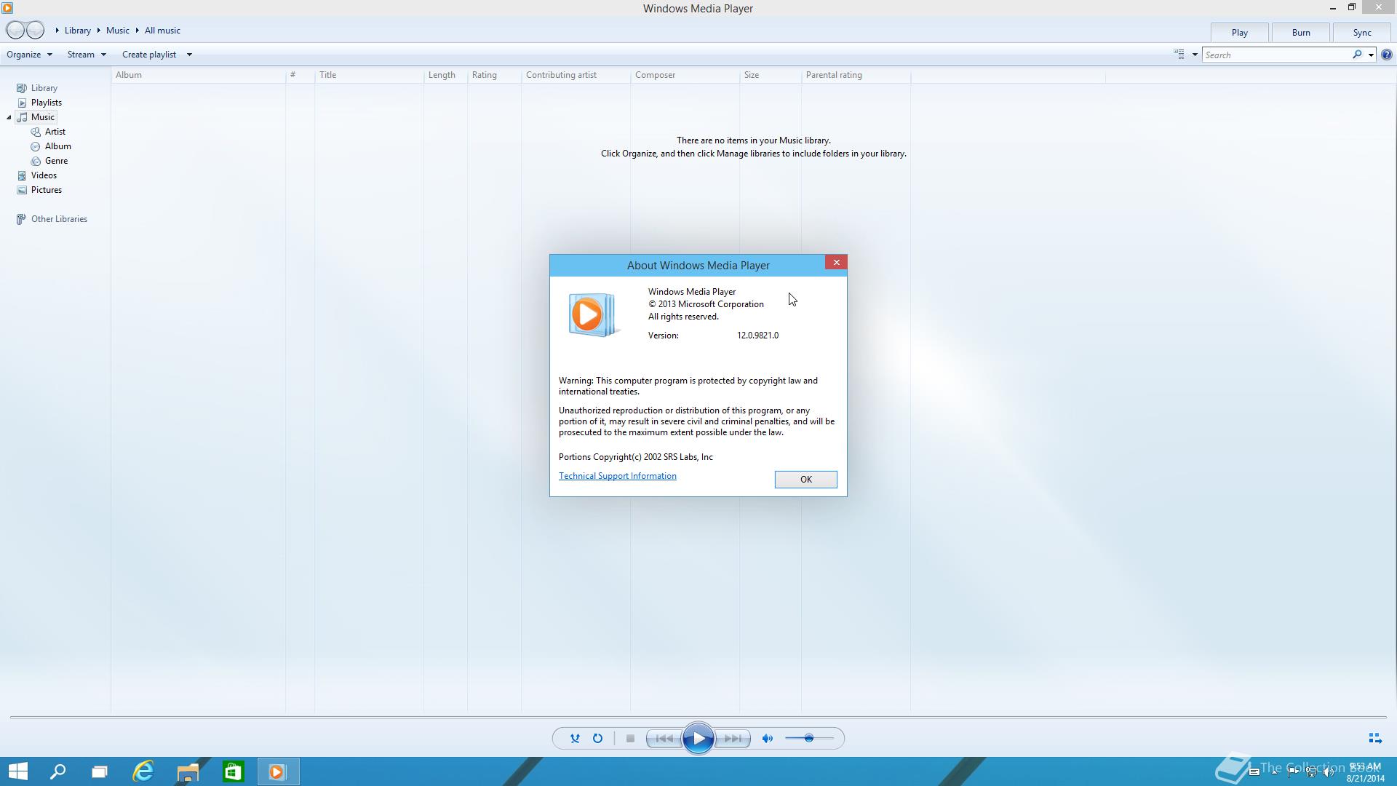
Task: Click the Next track button
Action: 733,739
